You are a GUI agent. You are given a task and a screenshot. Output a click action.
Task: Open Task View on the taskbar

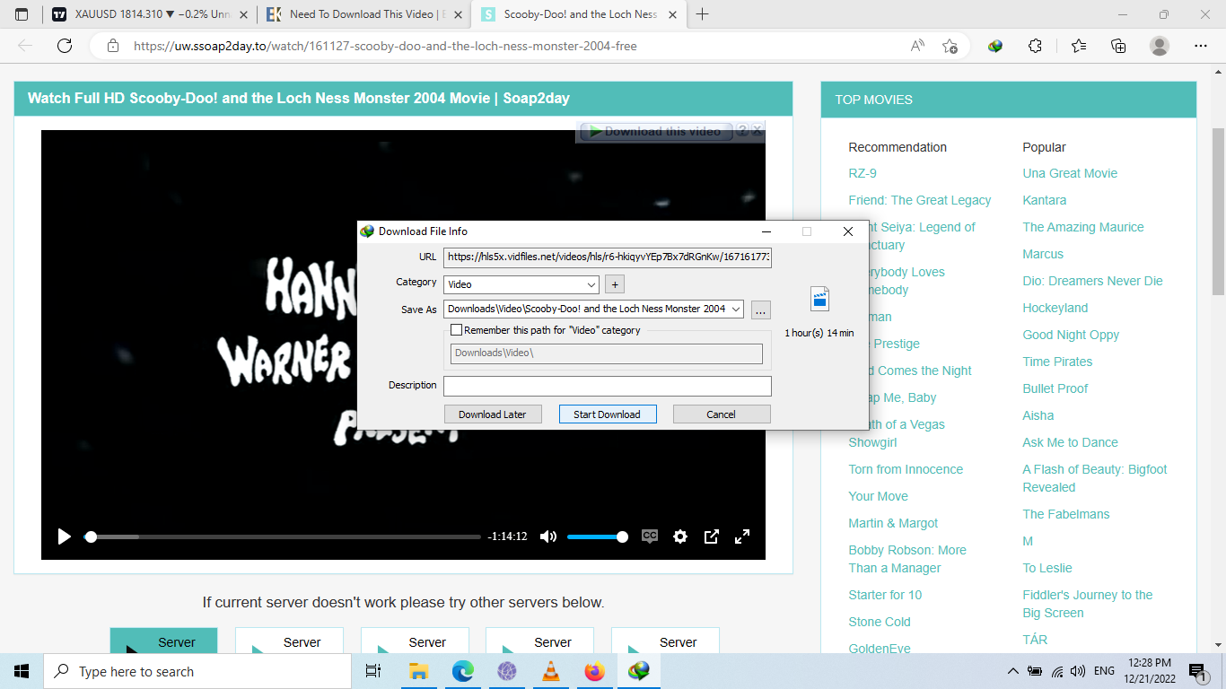click(373, 671)
